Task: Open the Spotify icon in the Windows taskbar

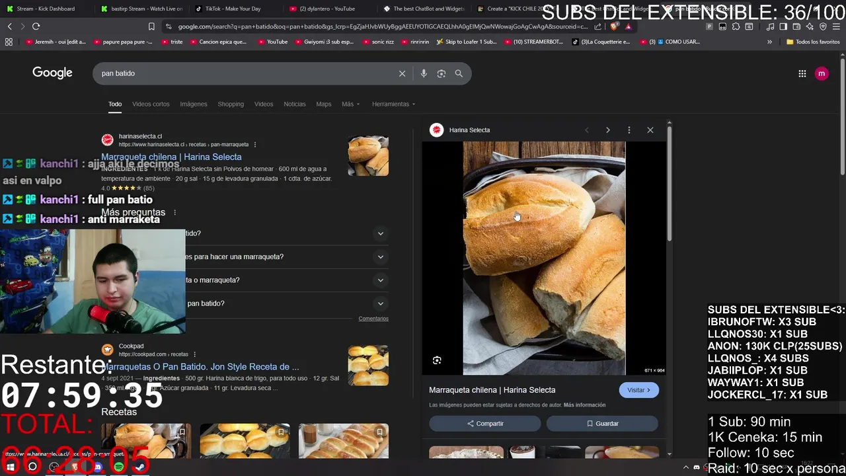Action: (x=119, y=467)
